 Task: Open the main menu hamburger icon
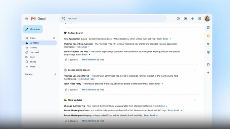[x=27, y=18]
